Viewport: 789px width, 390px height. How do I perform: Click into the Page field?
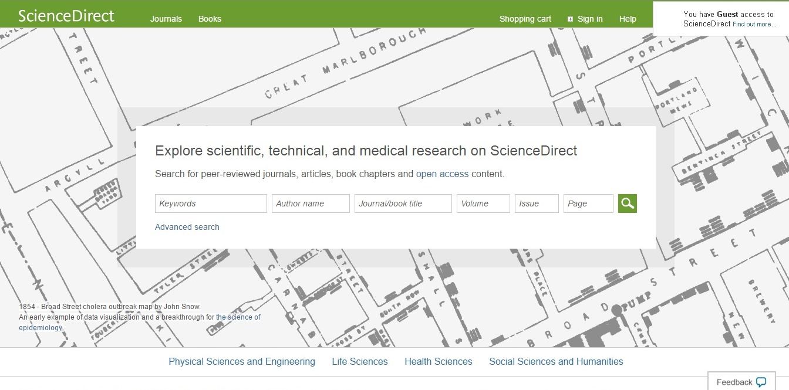click(x=588, y=204)
